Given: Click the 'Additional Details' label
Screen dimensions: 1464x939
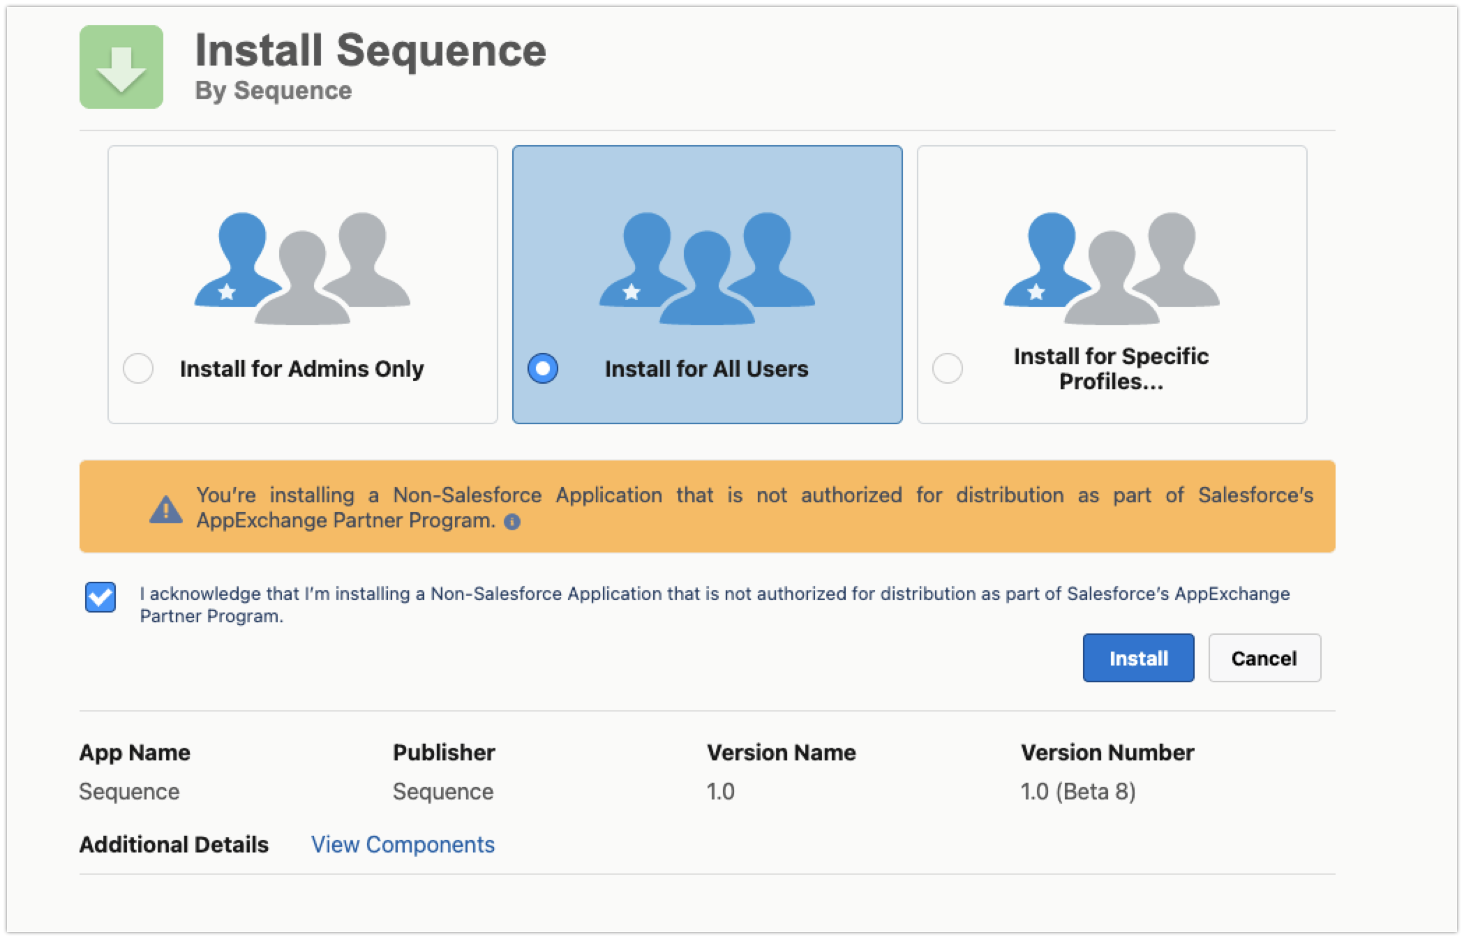Looking at the screenshot, I should pyautogui.click(x=174, y=844).
